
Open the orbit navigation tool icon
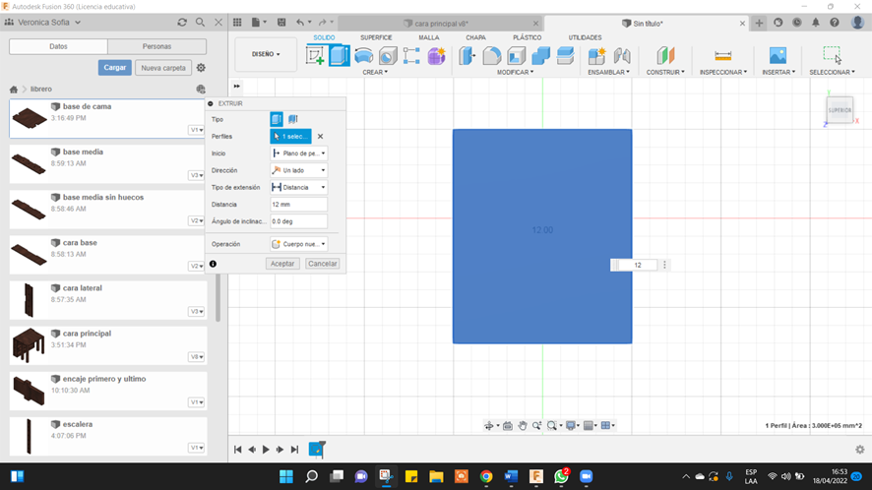click(489, 425)
